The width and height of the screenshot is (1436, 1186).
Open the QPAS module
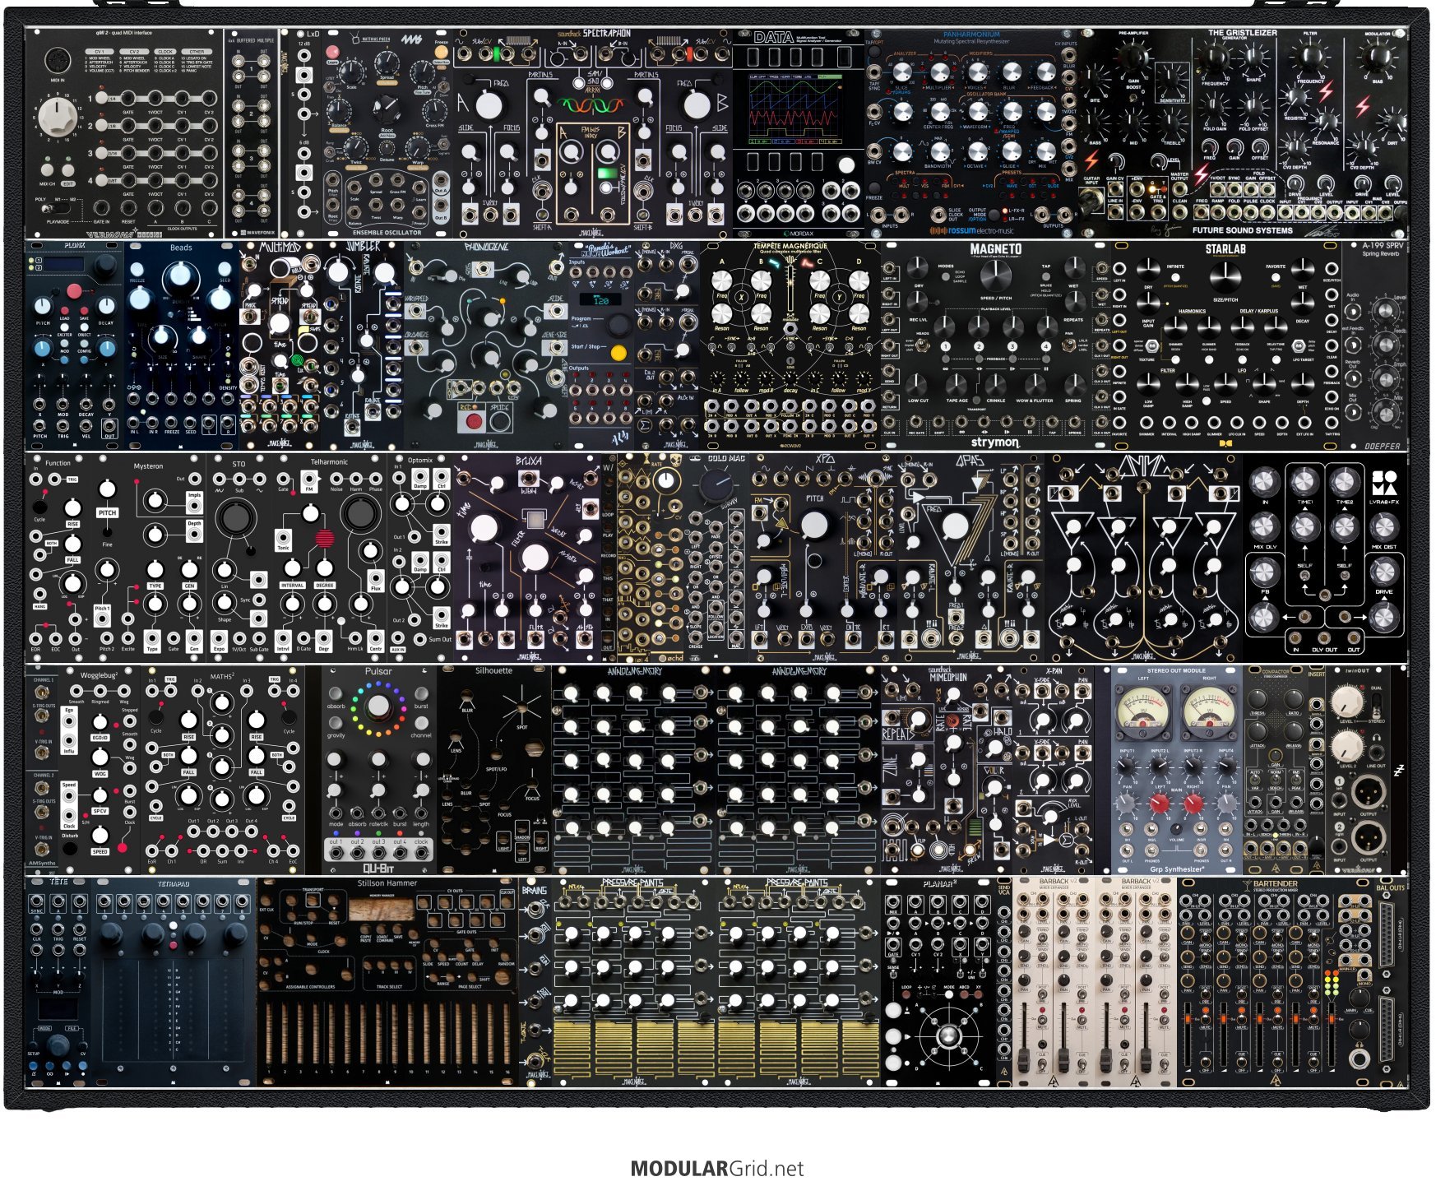971,558
